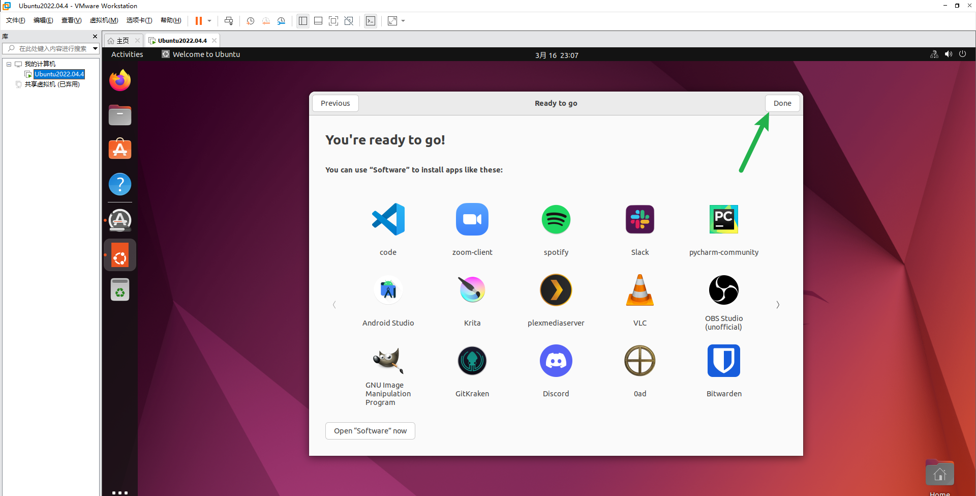Open VMware console view icon

point(371,21)
